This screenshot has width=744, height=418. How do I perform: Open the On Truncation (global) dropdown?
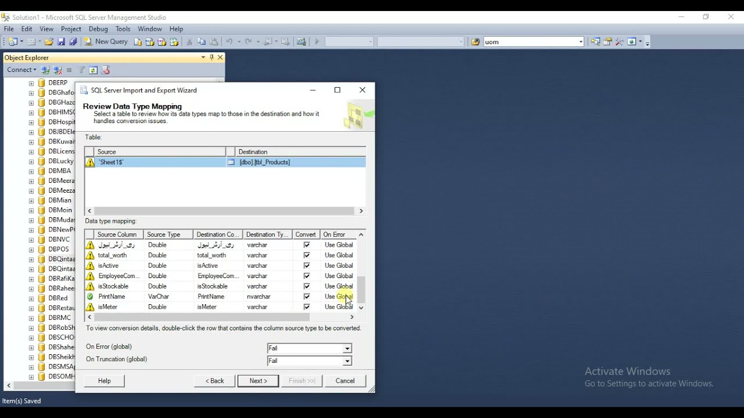coord(347,361)
